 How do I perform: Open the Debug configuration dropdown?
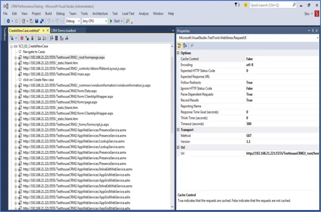click(x=72, y=21)
